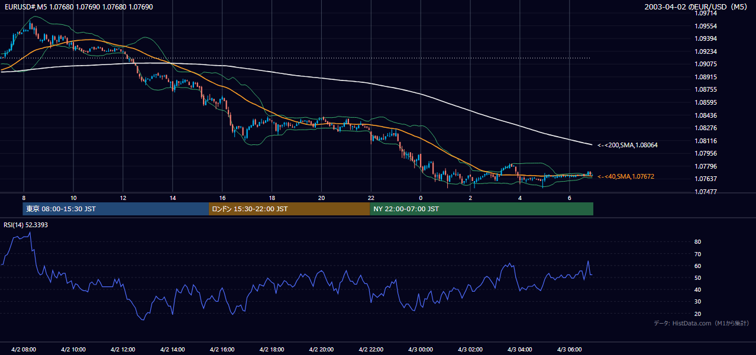
Task: Click the ロンドン 15:30-22:00 JST session bar
Action: coord(289,209)
